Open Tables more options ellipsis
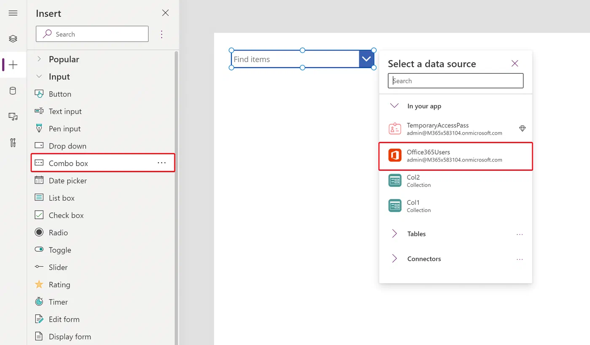The image size is (590, 345). 520,234
